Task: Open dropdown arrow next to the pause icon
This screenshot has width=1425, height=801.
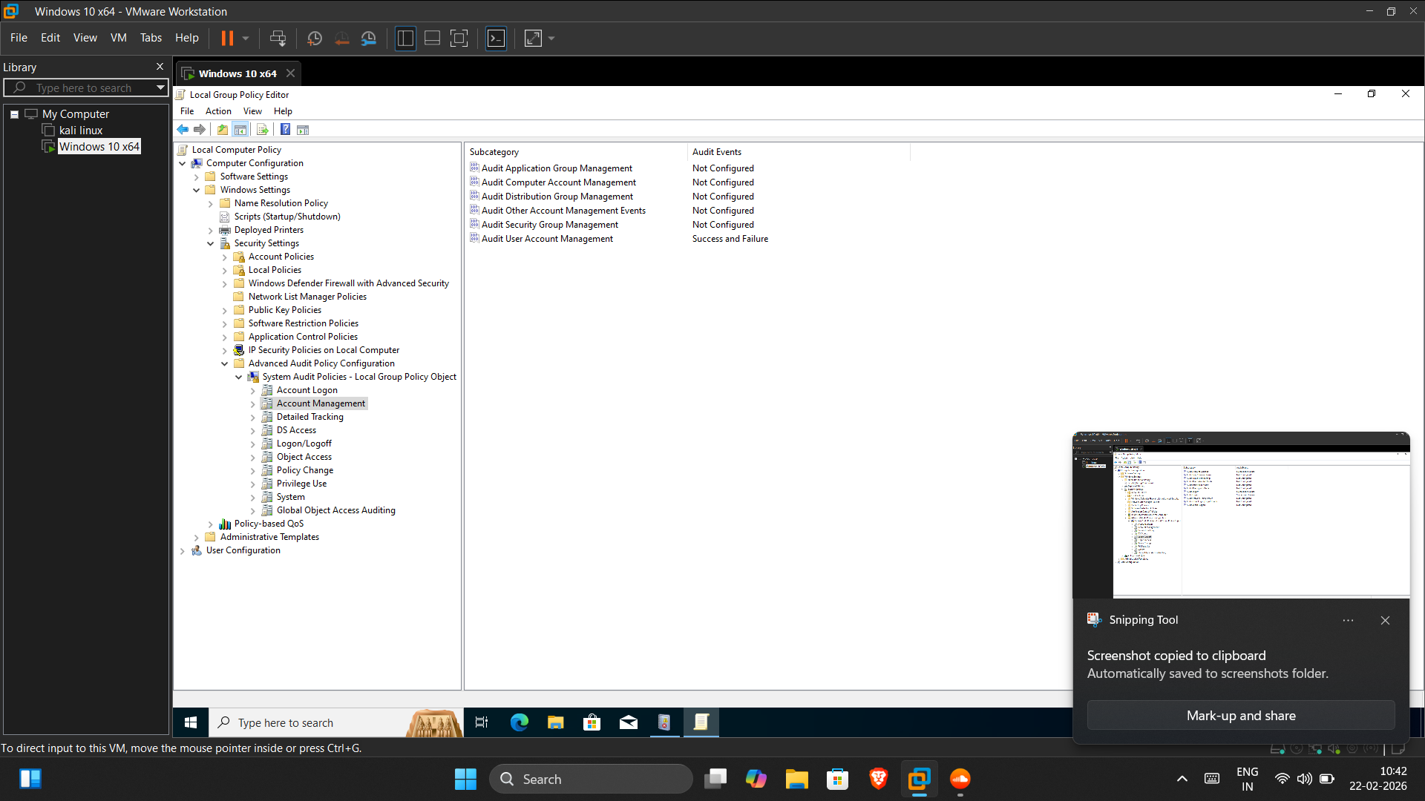Action: pyautogui.click(x=246, y=38)
